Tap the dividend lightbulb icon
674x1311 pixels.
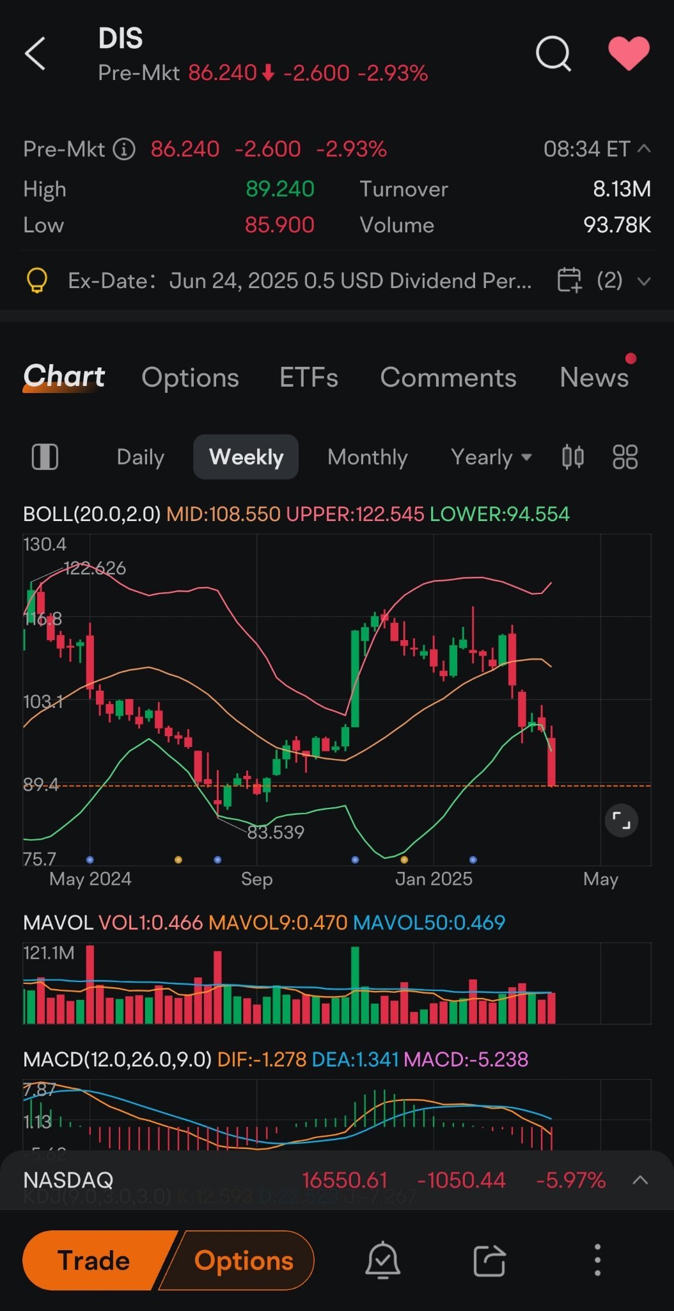37,280
